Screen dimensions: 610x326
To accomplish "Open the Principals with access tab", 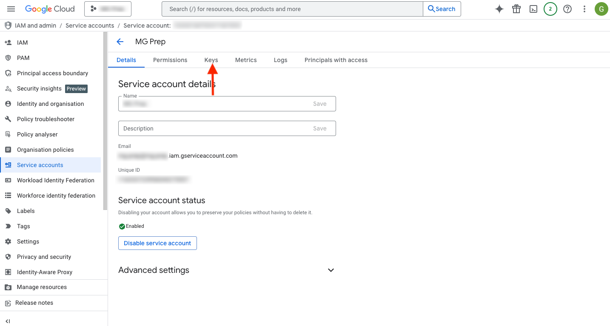I will point(336,60).
